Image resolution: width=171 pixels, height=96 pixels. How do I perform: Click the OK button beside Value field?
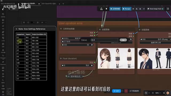point(123,40)
